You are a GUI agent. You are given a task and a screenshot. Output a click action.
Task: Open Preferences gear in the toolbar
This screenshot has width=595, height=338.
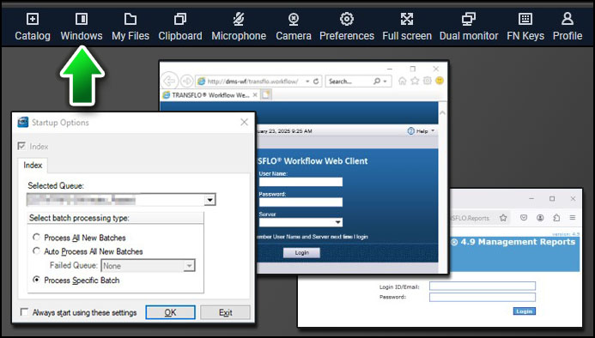(347, 27)
